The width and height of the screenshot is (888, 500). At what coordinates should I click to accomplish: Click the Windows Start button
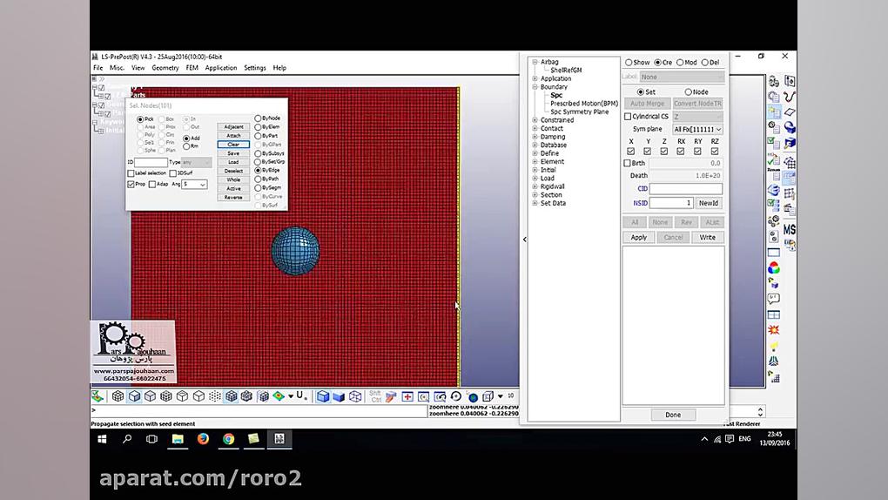[x=102, y=439]
